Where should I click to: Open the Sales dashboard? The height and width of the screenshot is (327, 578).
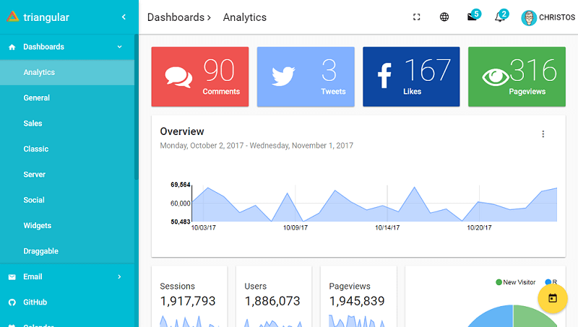point(67,123)
